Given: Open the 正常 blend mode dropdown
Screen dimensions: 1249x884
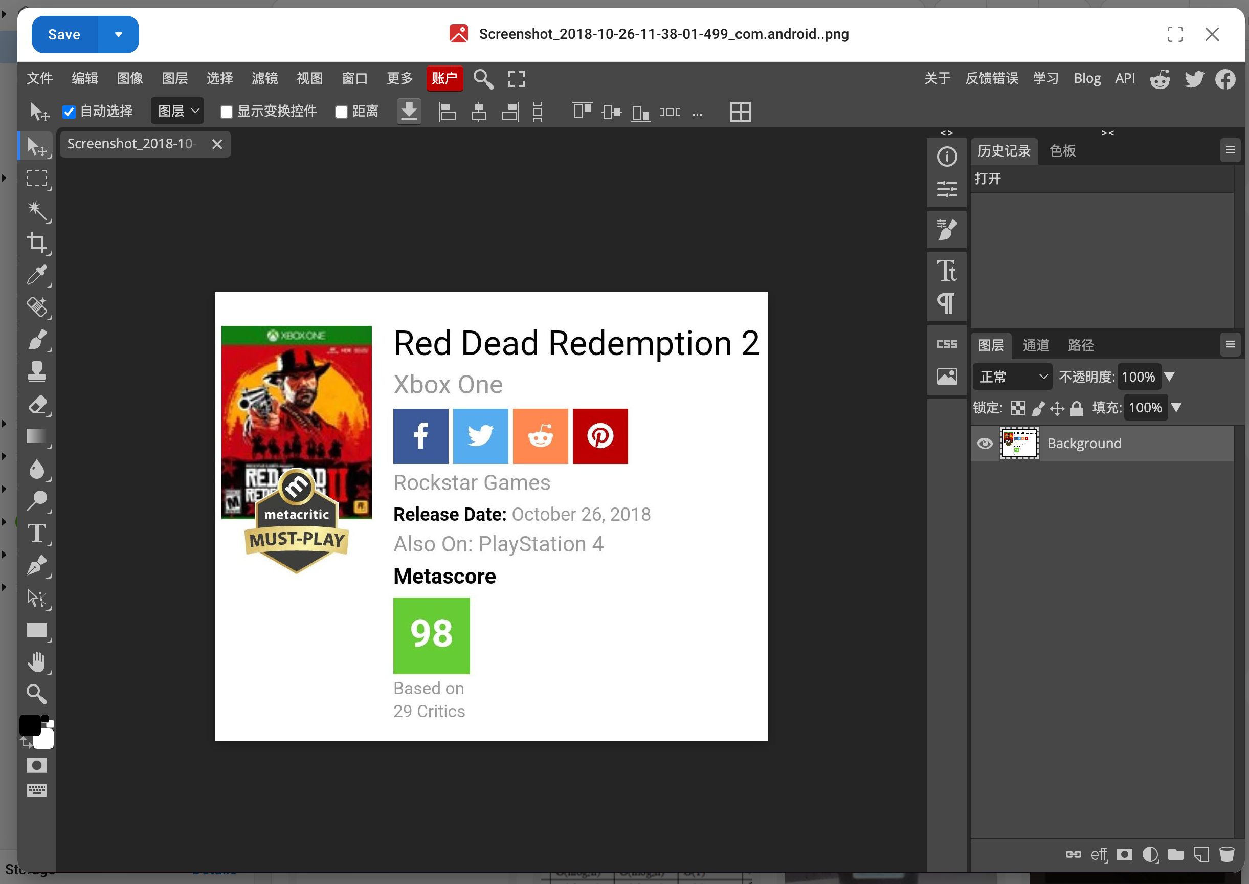Looking at the screenshot, I should point(1012,377).
